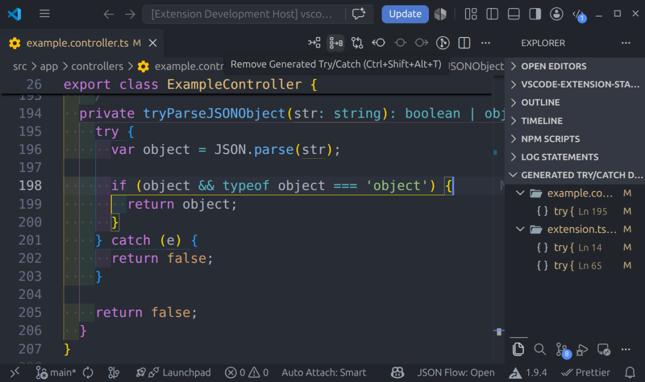Open the remote window indicator in status bar
645x382 pixels.
point(15,372)
